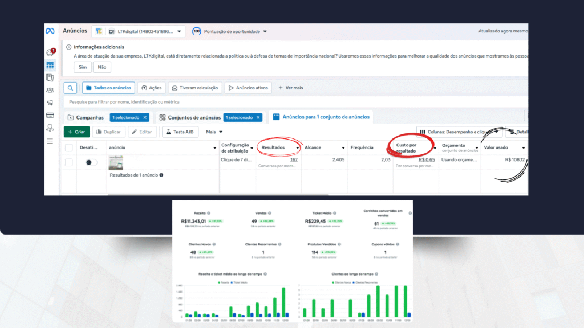
Task: Click the megaphone advertising icon in sidebar
Action: (x=50, y=102)
